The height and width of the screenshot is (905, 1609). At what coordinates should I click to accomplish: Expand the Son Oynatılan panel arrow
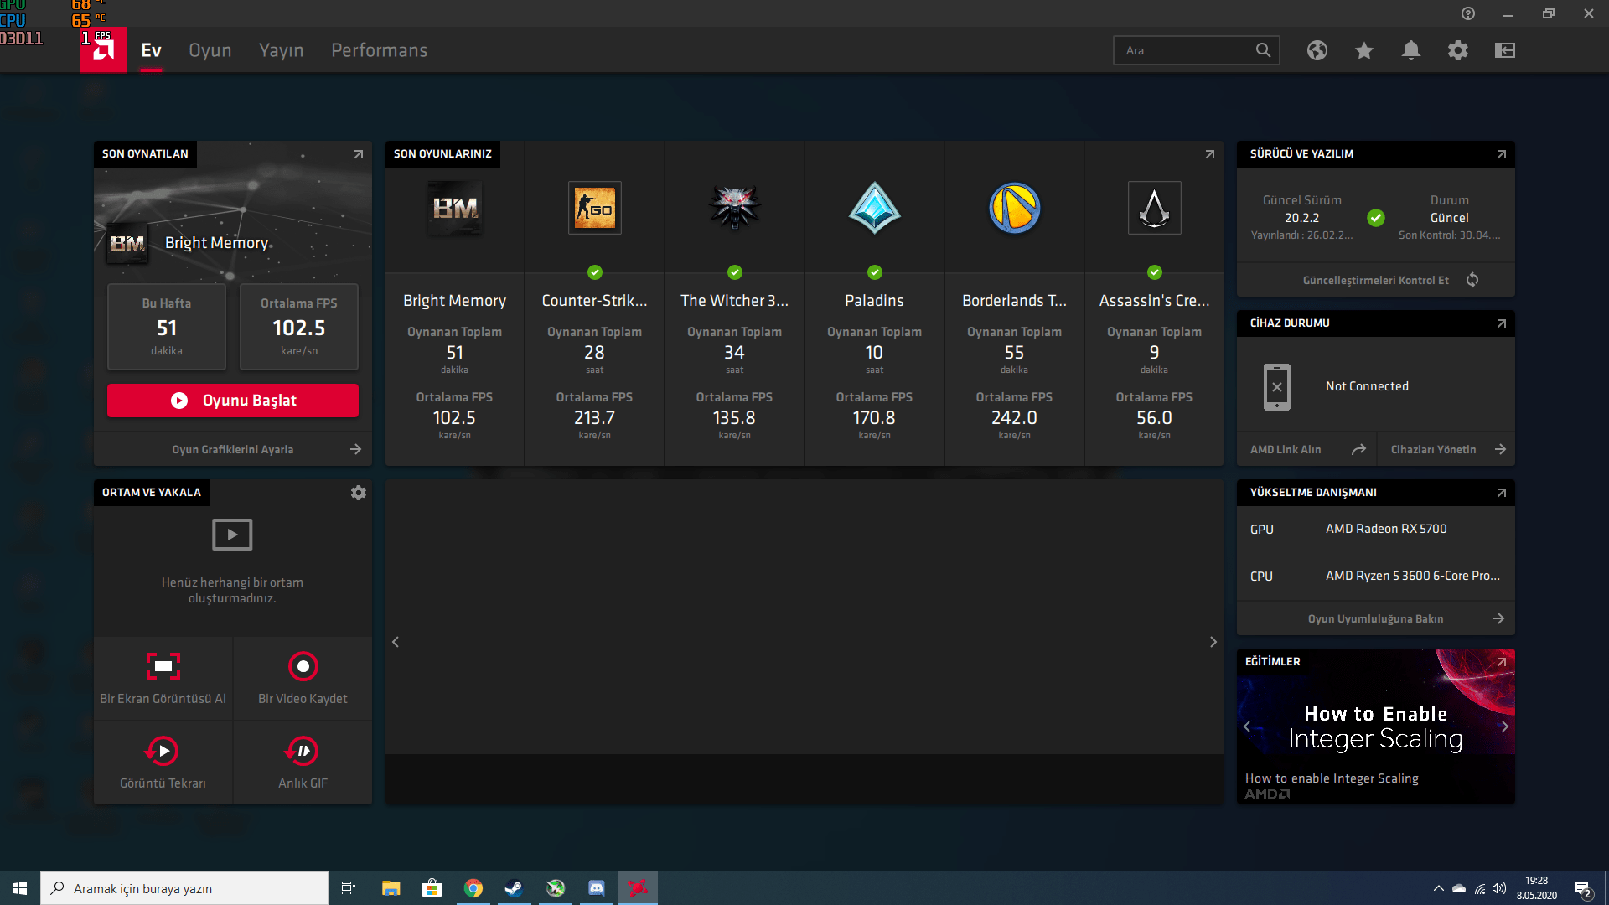pyautogui.click(x=358, y=154)
